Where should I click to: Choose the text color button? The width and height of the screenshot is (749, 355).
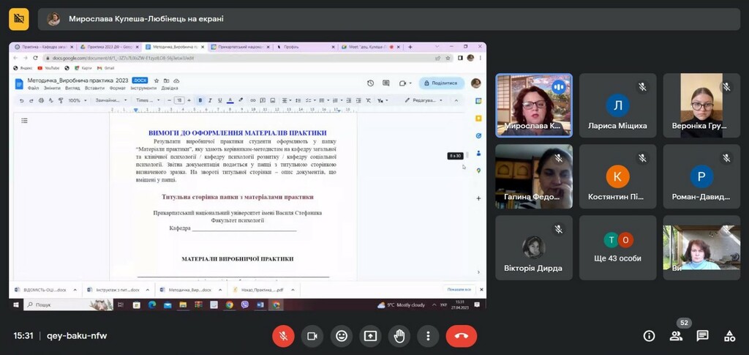230,100
